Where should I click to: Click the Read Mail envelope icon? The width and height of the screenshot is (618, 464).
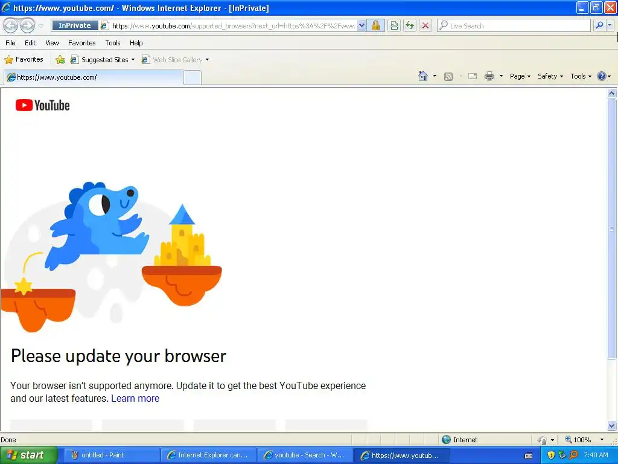point(473,76)
